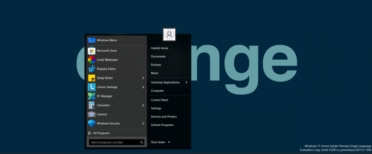Open Windows Security shield icon

[x=92, y=123]
